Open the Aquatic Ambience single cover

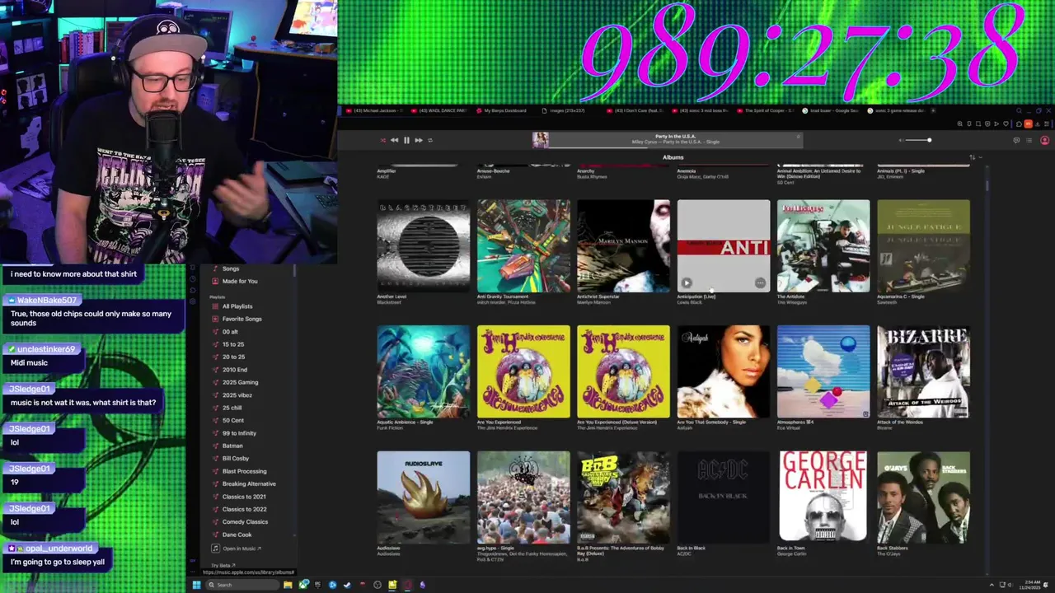pos(424,371)
